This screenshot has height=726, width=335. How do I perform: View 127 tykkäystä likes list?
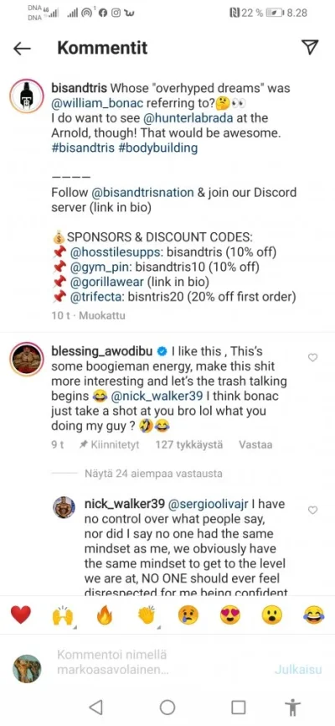(x=188, y=444)
